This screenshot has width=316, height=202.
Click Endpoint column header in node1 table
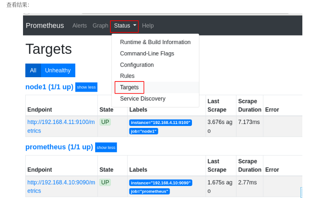(x=40, y=110)
